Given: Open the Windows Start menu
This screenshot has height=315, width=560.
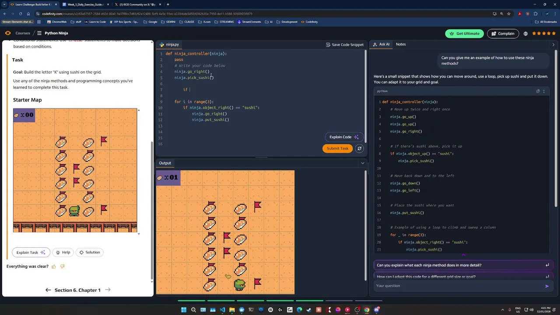Looking at the screenshot, I should coord(184,310).
